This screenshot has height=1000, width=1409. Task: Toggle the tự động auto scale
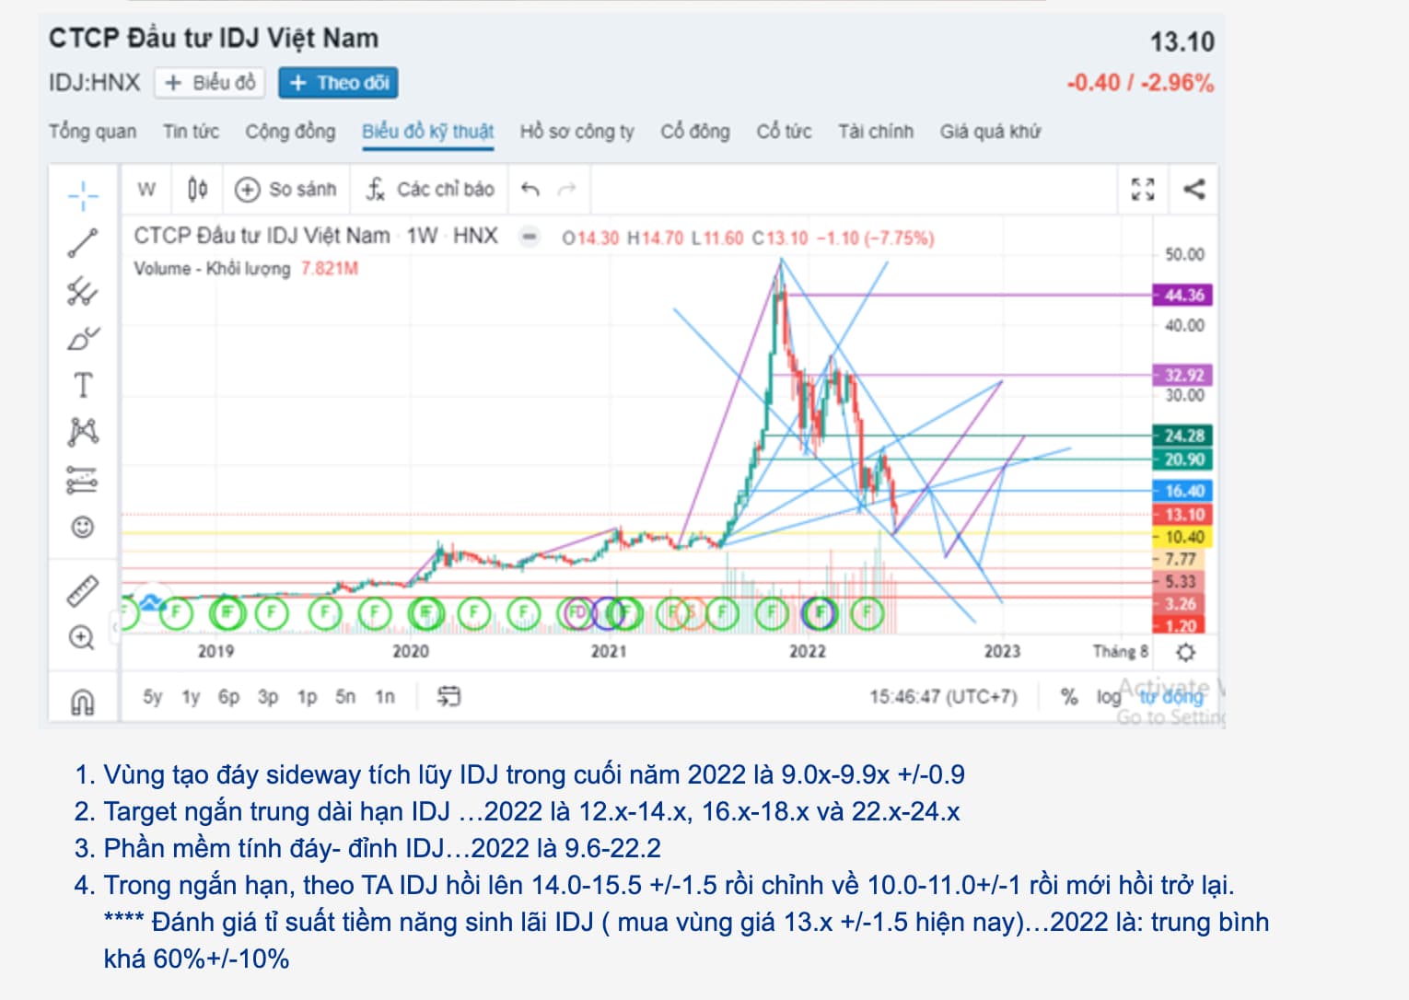(x=1170, y=697)
